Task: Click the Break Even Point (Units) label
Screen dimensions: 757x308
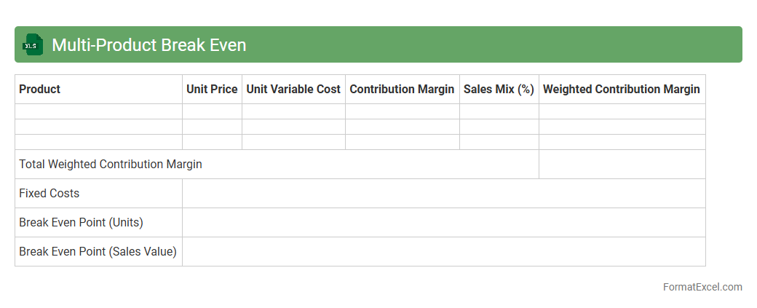Action: tap(81, 222)
